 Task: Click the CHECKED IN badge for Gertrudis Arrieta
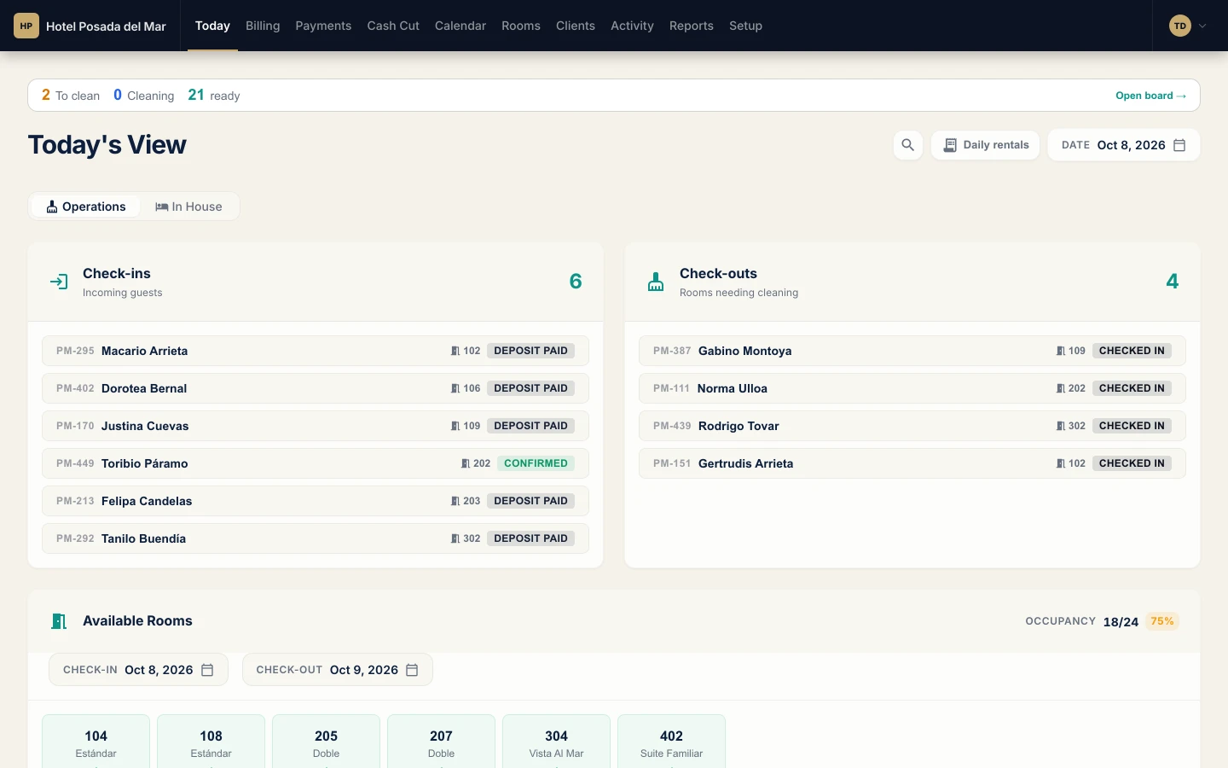click(x=1132, y=463)
